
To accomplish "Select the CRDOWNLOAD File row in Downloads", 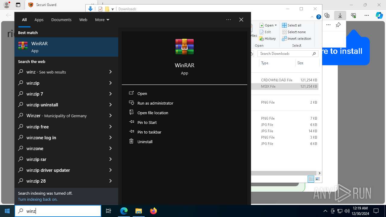I will click(x=285, y=80).
